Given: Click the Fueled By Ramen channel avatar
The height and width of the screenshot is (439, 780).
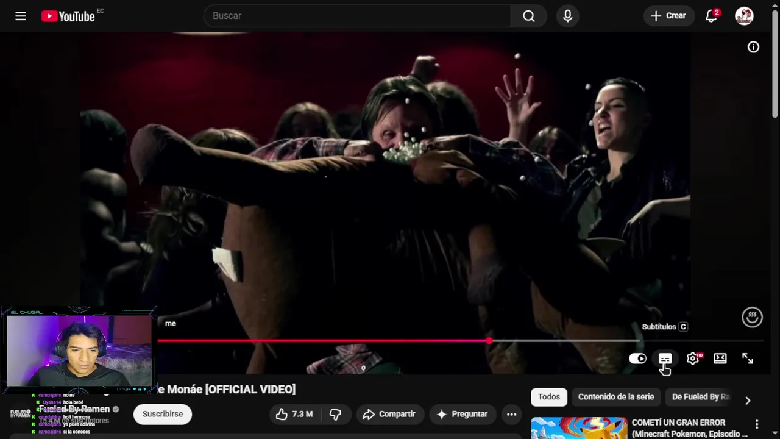Looking at the screenshot, I should tap(20, 413).
